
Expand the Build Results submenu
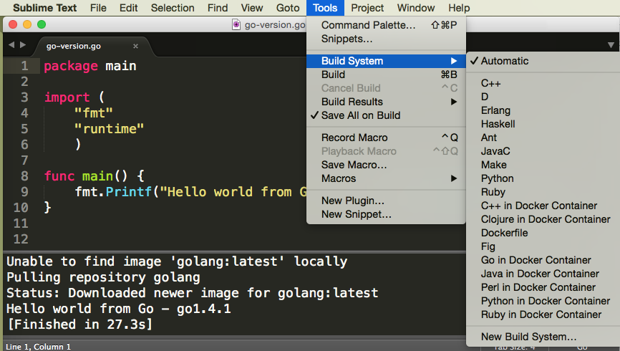386,102
